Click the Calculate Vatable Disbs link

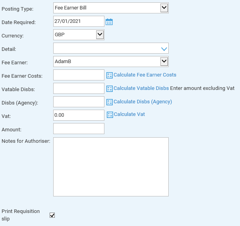pyautogui.click(x=141, y=88)
